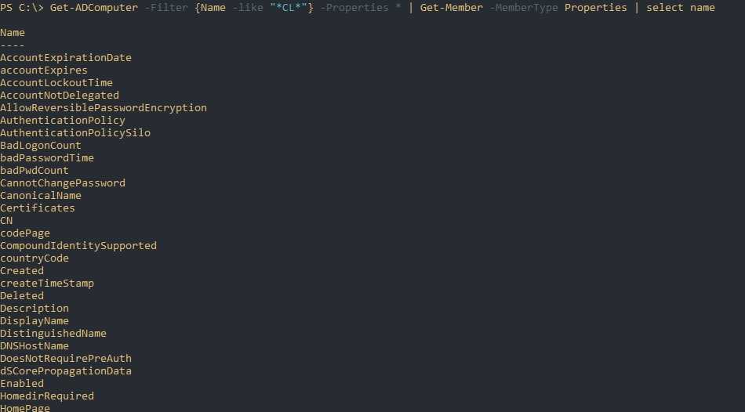Click the DoesNotRequirePreAuth entry
745x412 pixels.
(66, 359)
